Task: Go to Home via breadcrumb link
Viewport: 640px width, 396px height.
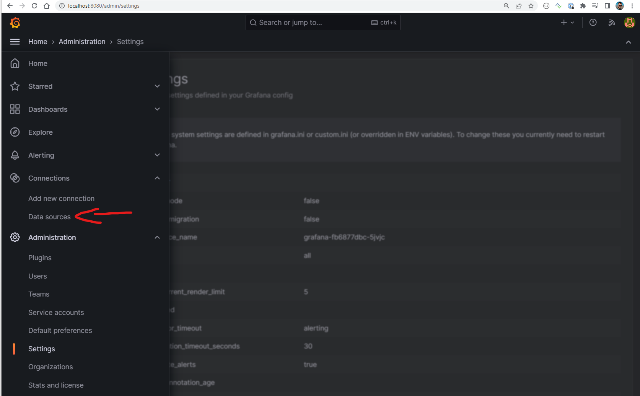Action: [37, 42]
